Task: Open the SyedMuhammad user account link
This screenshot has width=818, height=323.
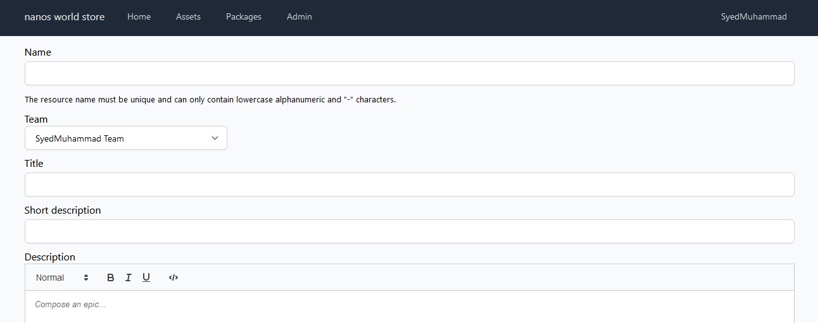Action: [753, 17]
